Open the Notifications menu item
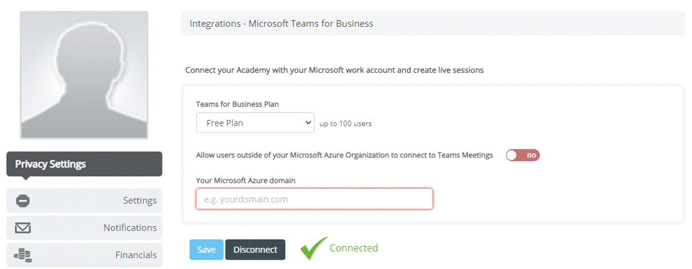The image size is (692, 269). coord(84,228)
